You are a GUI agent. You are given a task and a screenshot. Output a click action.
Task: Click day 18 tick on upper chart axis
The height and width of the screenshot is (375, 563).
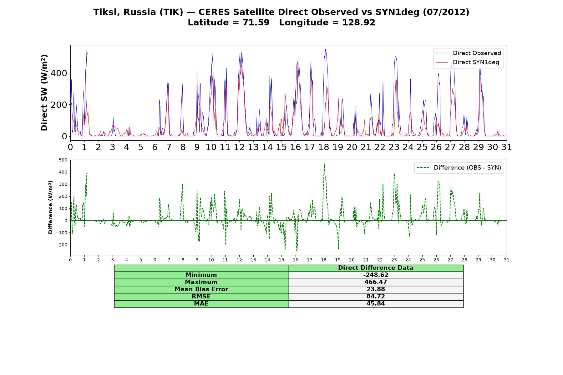point(324,147)
